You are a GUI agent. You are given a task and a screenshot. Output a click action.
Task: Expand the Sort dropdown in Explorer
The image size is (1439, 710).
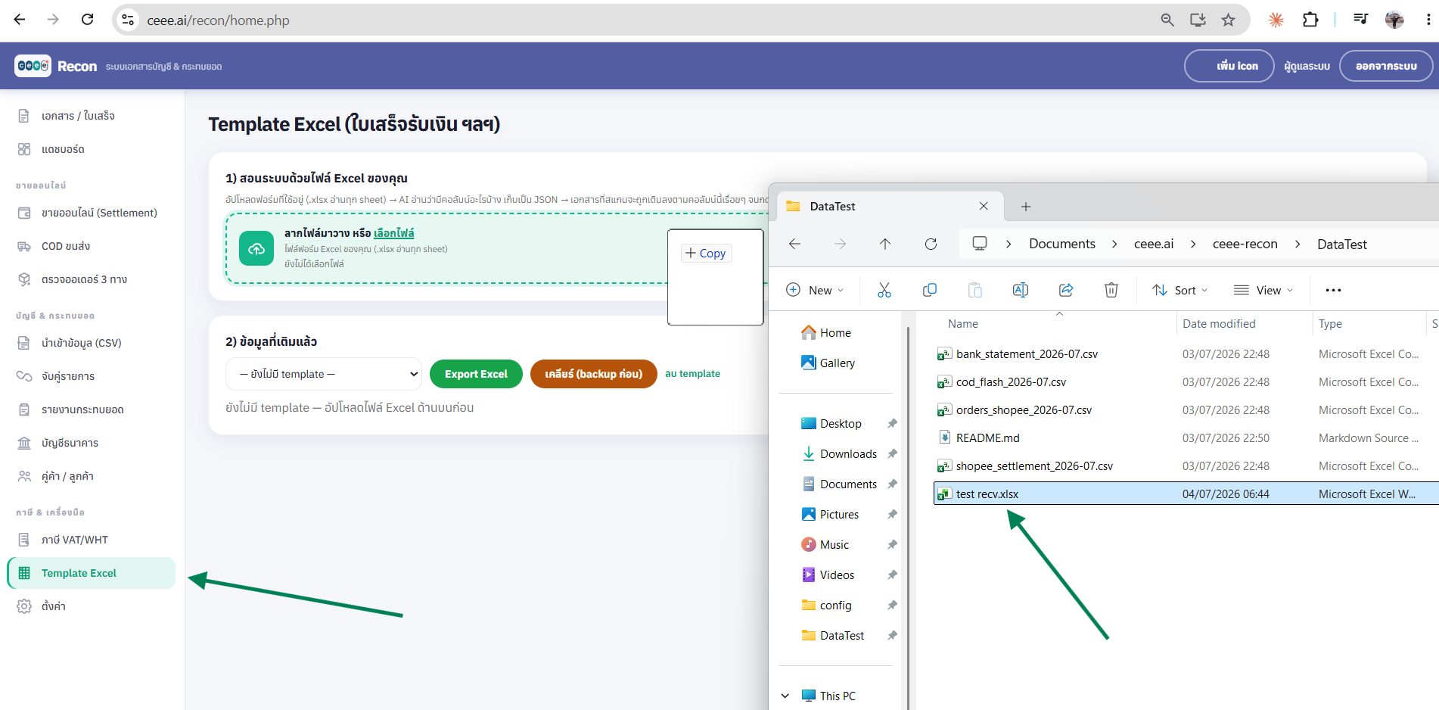pos(1180,290)
